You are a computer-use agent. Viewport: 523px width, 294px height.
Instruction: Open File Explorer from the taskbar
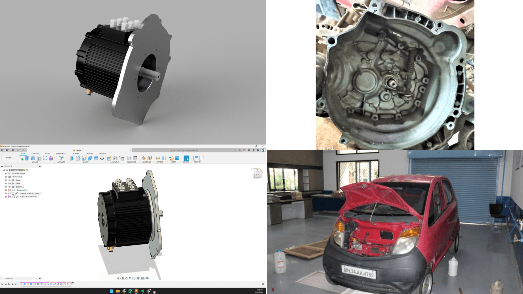tap(118, 291)
